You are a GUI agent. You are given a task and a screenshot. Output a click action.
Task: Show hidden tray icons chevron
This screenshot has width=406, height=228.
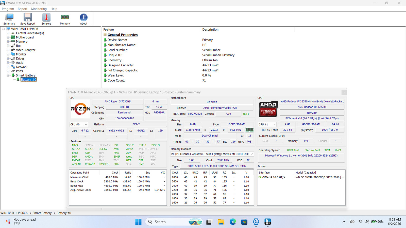click(x=344, y=222)
